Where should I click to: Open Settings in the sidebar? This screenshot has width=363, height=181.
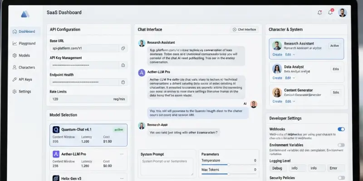[x=25, y=91]
